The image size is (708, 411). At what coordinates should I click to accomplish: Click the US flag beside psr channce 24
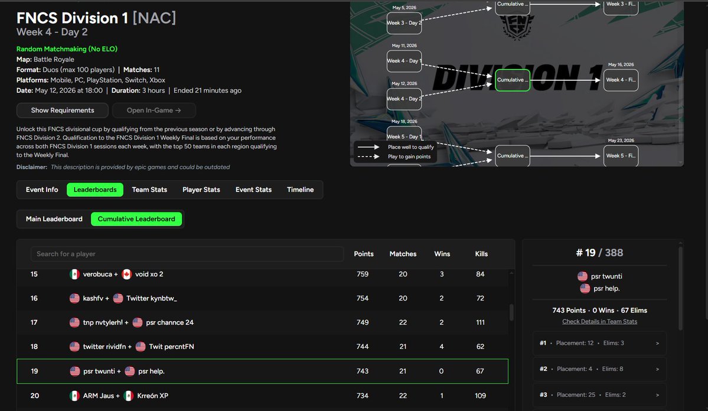coord(138,322)
